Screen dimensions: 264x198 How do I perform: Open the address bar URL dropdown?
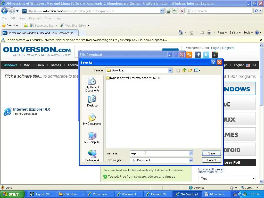(162, 11)
